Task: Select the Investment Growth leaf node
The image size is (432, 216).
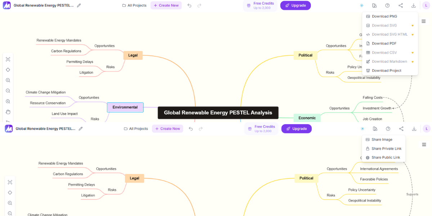Action: (x=377, y=108)
